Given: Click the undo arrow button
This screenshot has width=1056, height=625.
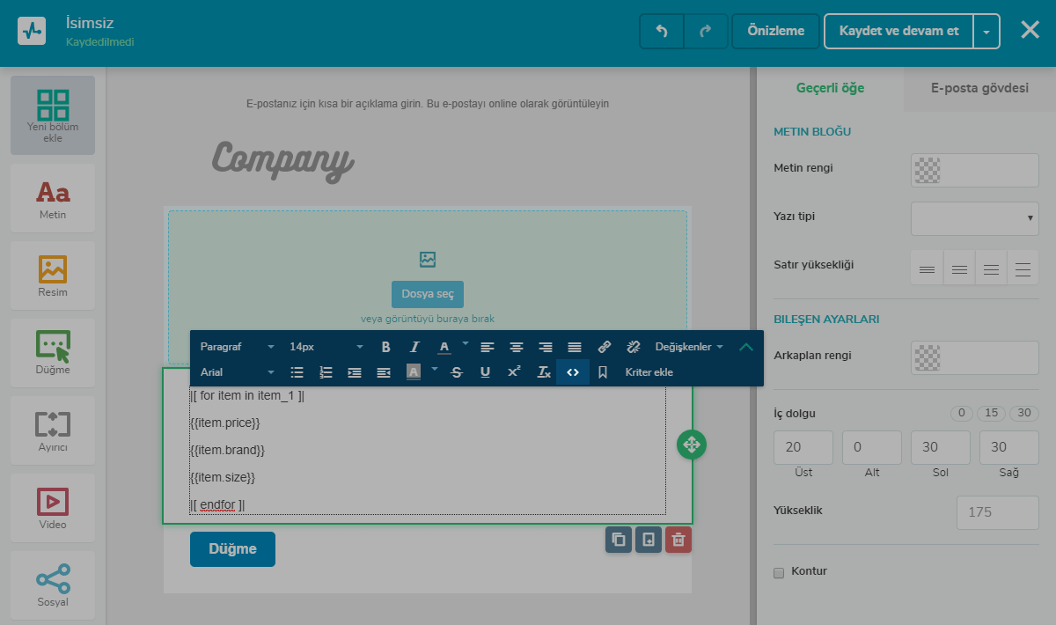Looking at the screenshot, I should pos(662,31).
